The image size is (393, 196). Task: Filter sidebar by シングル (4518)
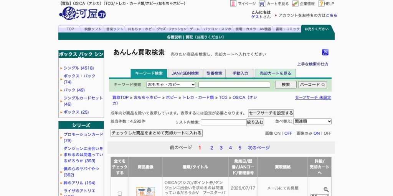point(79,68)
